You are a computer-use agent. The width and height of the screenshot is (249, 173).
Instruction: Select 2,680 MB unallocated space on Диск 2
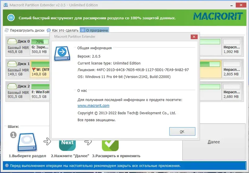pos(232,92)
